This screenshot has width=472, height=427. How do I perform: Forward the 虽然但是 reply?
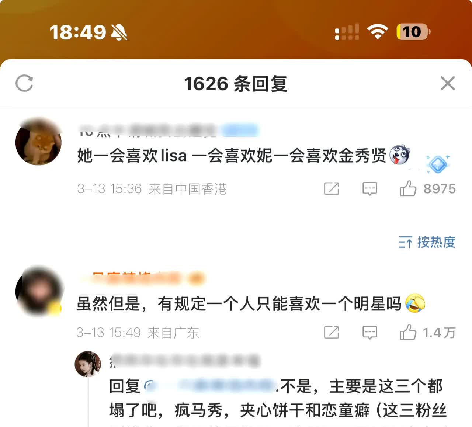[331, 332]
